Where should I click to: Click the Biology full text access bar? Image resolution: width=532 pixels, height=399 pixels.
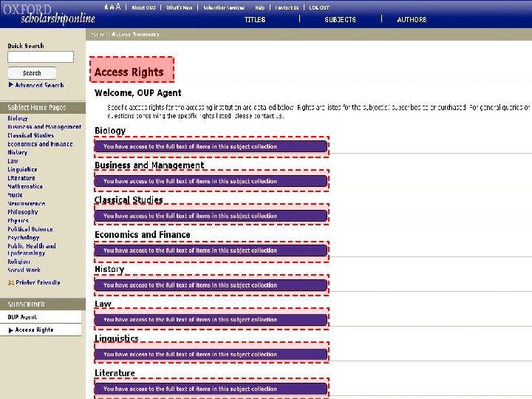tap(211, 146)
